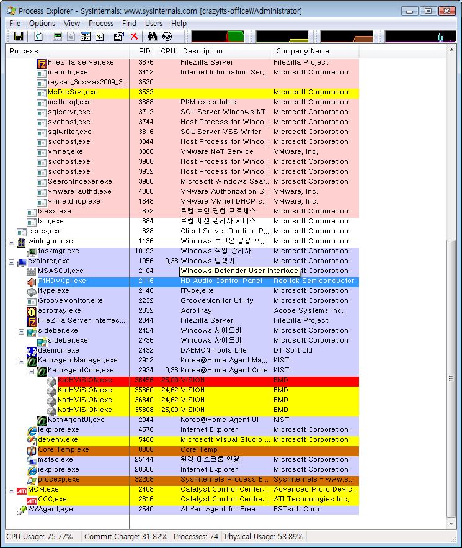Image resolution: width=462 pixels, height=548 pixels.
Task: Toggle the lower pane toolbar icon
Action: [86, 37]
